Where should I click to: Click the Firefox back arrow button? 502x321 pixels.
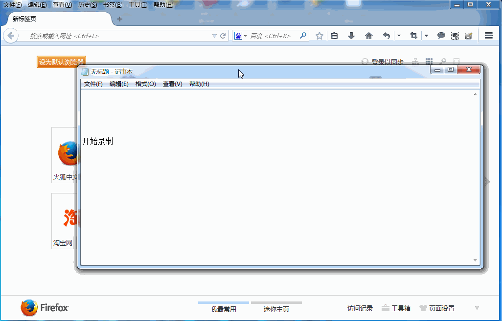[11, 36]
